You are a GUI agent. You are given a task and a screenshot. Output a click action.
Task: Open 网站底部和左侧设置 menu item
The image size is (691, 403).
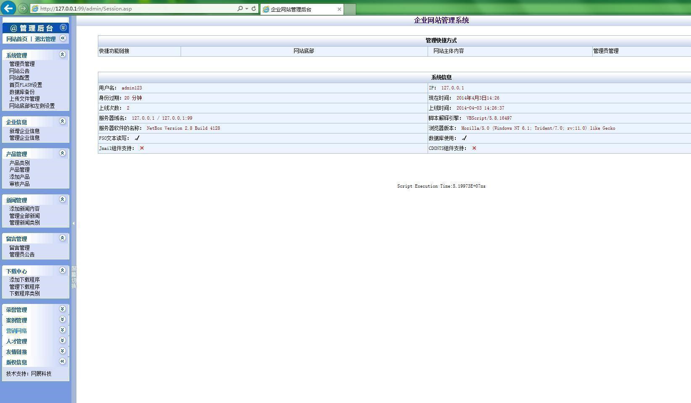point(32,106)
